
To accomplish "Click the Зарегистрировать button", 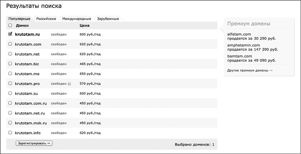I will (34, 143).
